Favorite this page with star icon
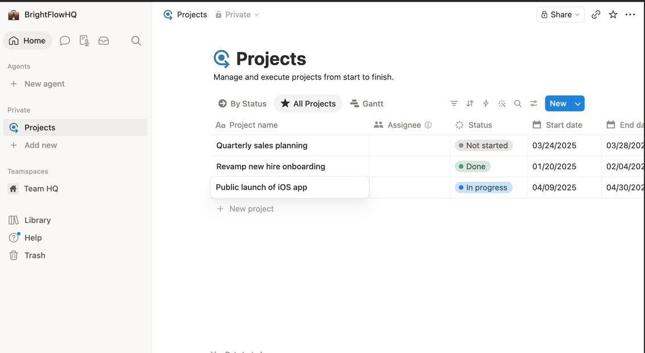Image resolution: width=645 pixels, height=353 pixels. click(613, 15)
